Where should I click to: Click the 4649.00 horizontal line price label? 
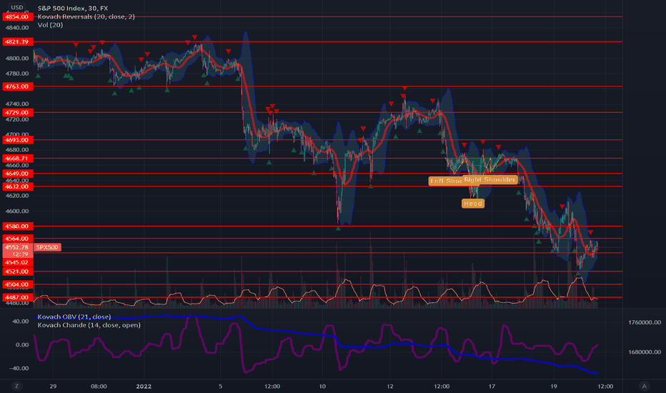(17, 174)
